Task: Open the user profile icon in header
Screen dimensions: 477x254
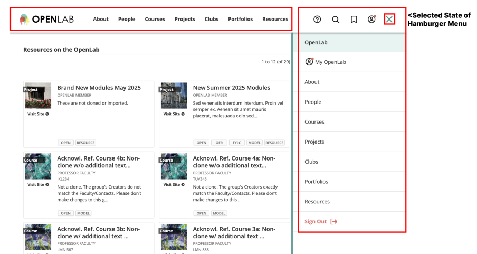Action: [x=371, y=20]
